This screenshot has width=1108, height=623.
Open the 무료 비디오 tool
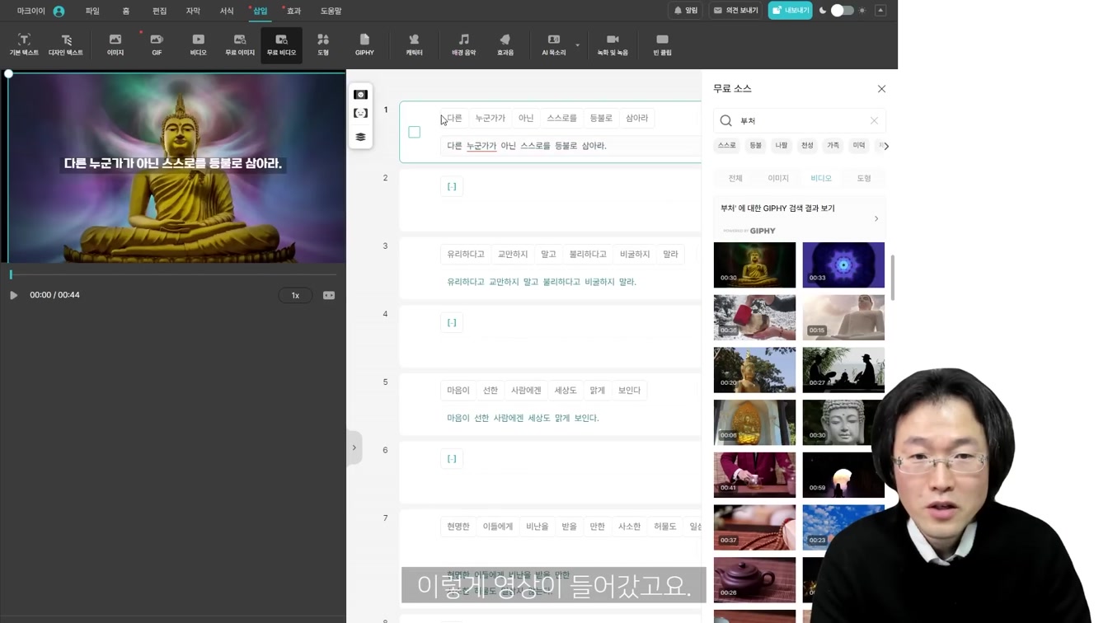281,44
